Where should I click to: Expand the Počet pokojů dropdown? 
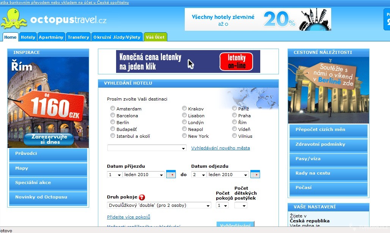click(x=222, y=205)
